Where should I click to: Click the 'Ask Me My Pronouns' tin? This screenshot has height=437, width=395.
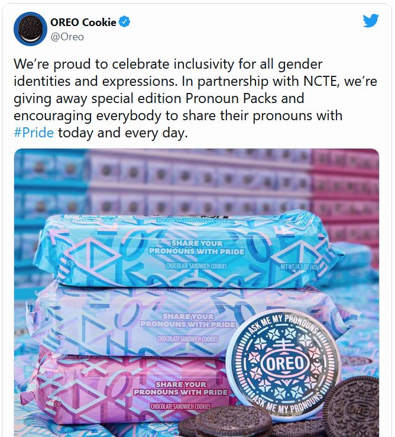(283, 364)
